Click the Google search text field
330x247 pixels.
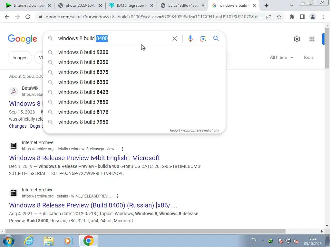point(114,39)
